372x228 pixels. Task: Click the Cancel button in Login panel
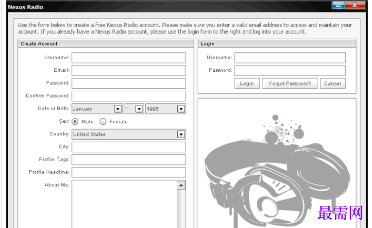[x=333, y=83]
